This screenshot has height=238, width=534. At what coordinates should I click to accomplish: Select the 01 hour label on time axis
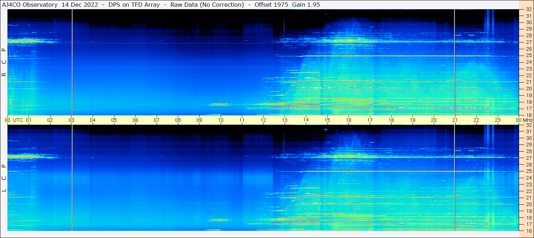(x=29, y=120)
